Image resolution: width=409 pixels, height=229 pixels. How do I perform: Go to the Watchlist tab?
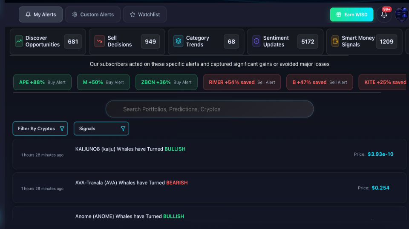[x=144, y=14]
